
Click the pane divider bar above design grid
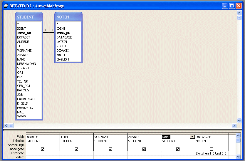pyautogui.click(x=123, y=130)
